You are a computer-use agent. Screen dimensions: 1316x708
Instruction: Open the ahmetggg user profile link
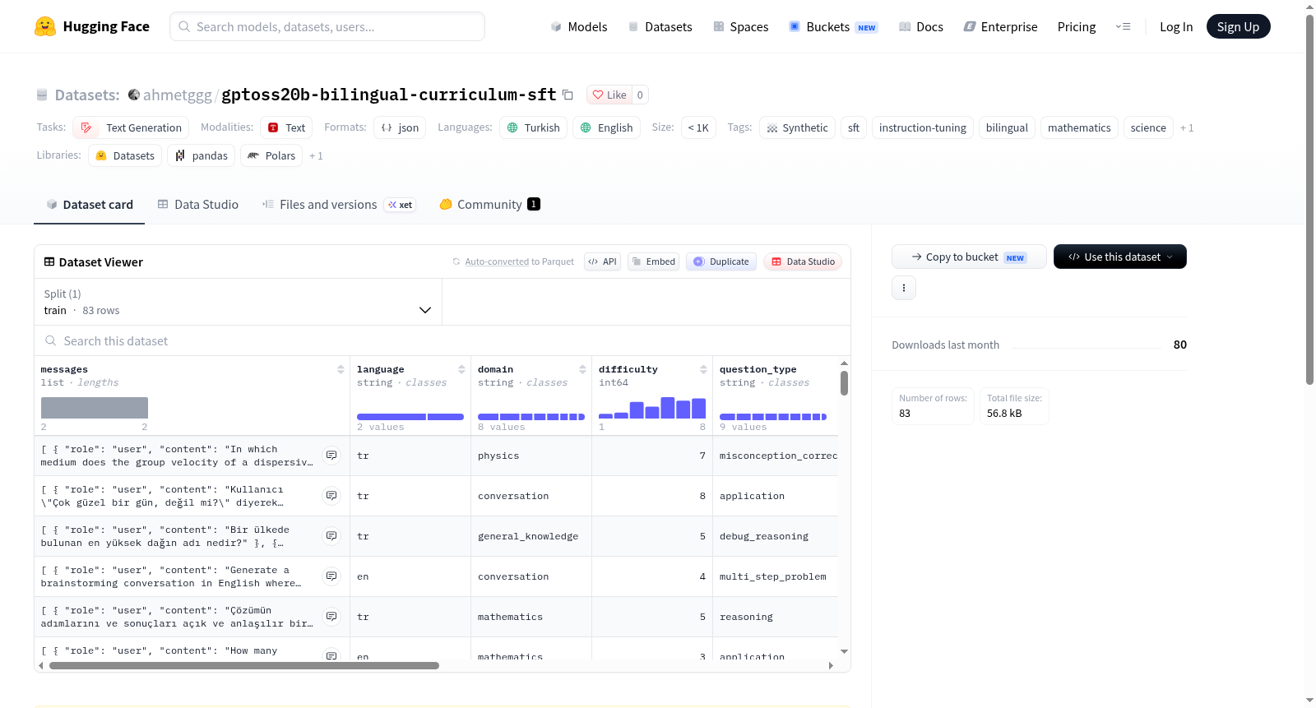[x=177, y=95]
